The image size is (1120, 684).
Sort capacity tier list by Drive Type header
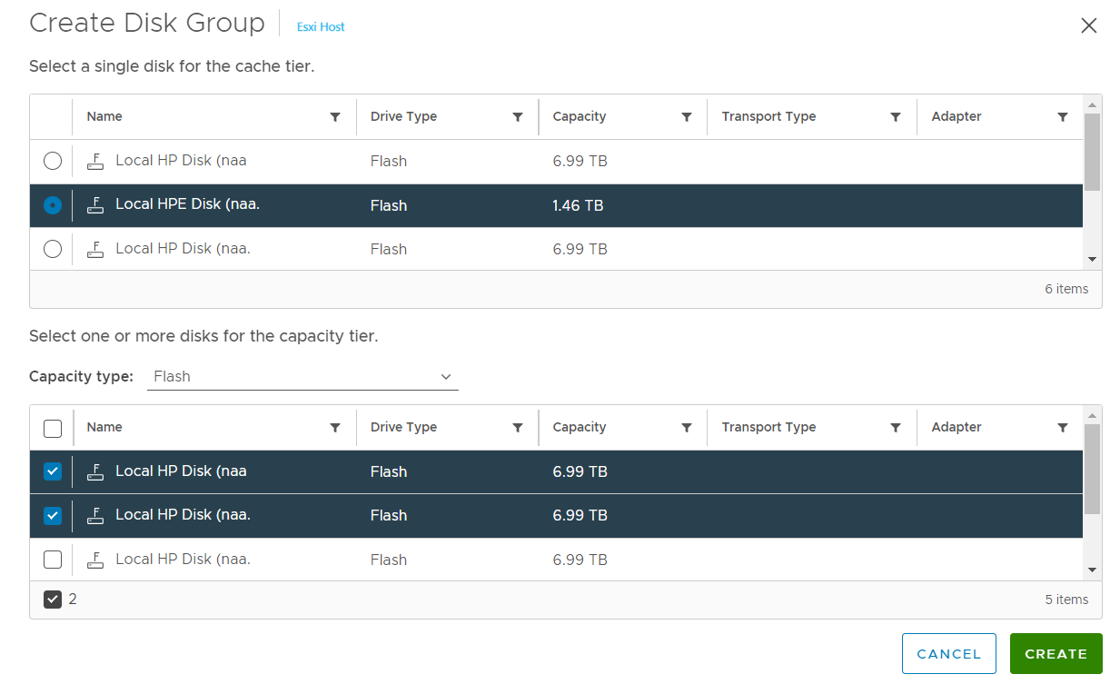[x=403, y=427]
